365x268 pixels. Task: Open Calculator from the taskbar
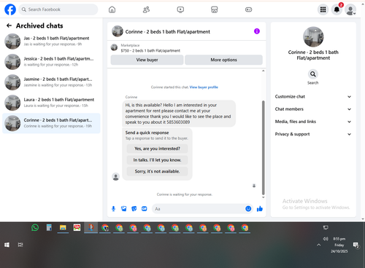click(49, 228)
